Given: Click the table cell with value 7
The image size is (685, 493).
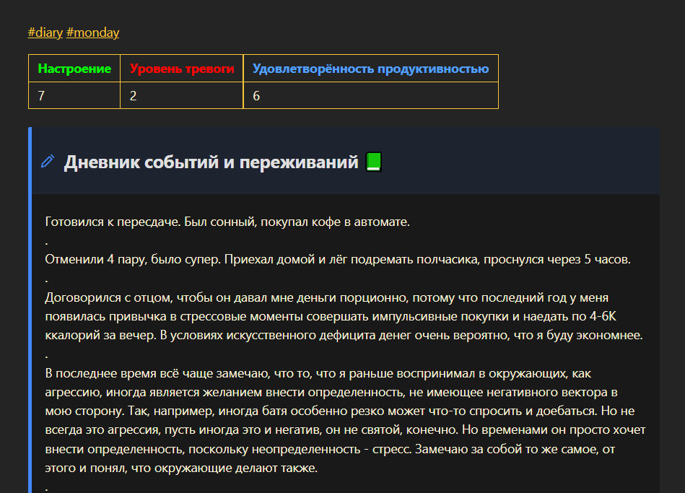Looking at the screenshot, I should point(74,96).
